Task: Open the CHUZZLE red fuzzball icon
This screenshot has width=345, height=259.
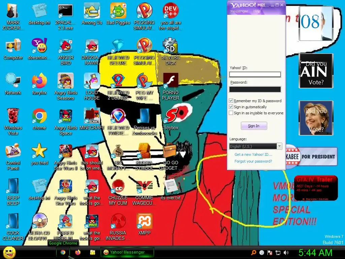Action: point(118,192)
